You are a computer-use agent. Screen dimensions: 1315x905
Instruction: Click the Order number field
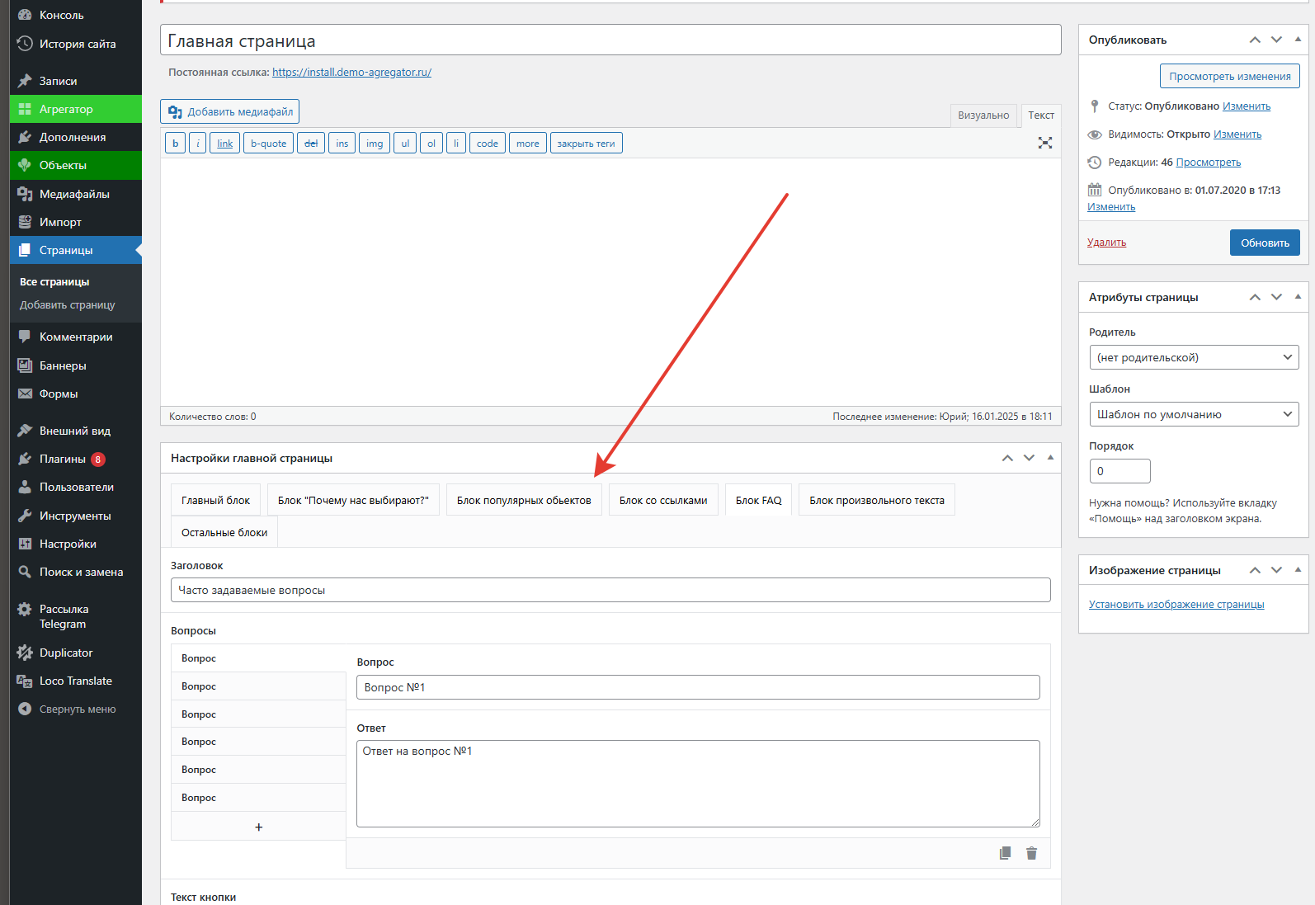(x=1119, y=471)
